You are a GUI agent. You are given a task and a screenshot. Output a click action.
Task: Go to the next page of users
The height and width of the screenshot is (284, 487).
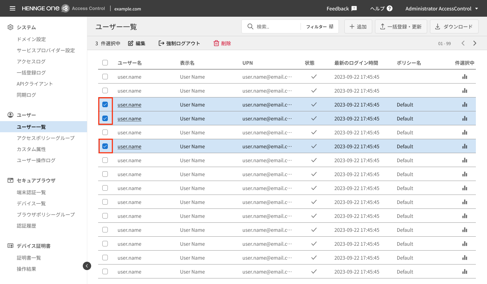[x=475, y=44]
